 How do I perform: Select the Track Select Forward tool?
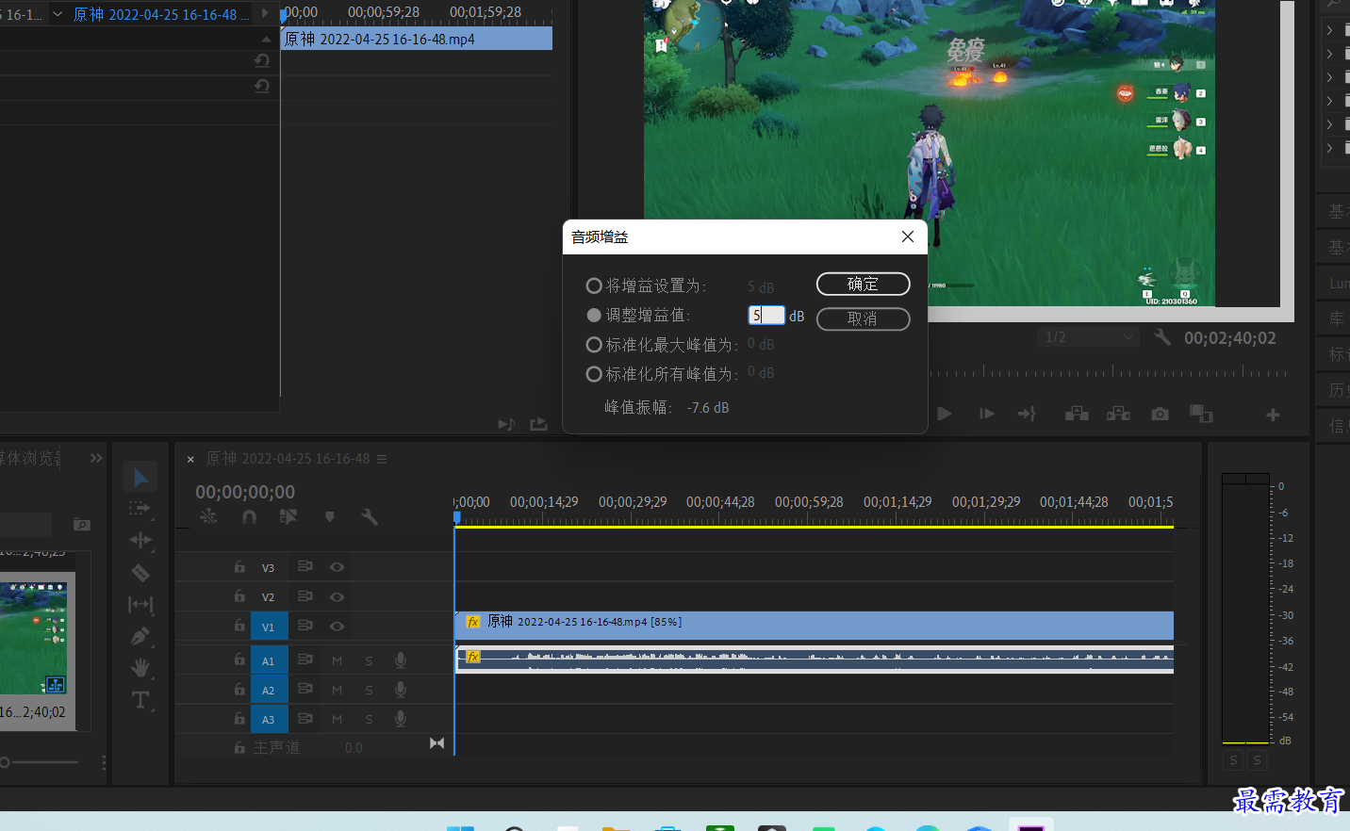click(x=140, y=509)
